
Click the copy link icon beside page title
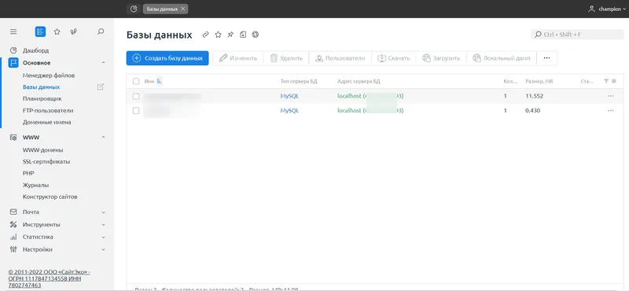tap(206, 35)
